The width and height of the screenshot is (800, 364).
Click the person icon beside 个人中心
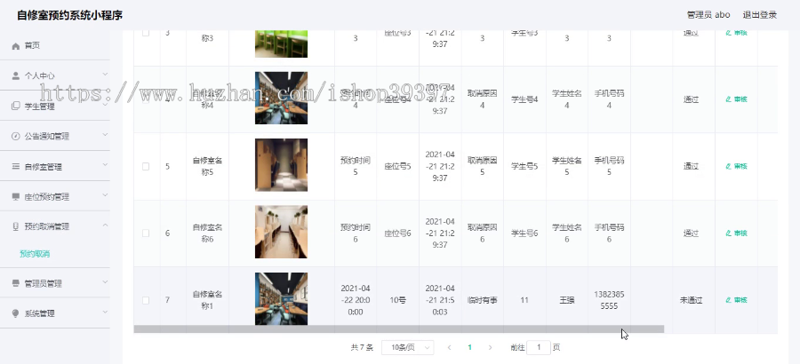(15, 76)
